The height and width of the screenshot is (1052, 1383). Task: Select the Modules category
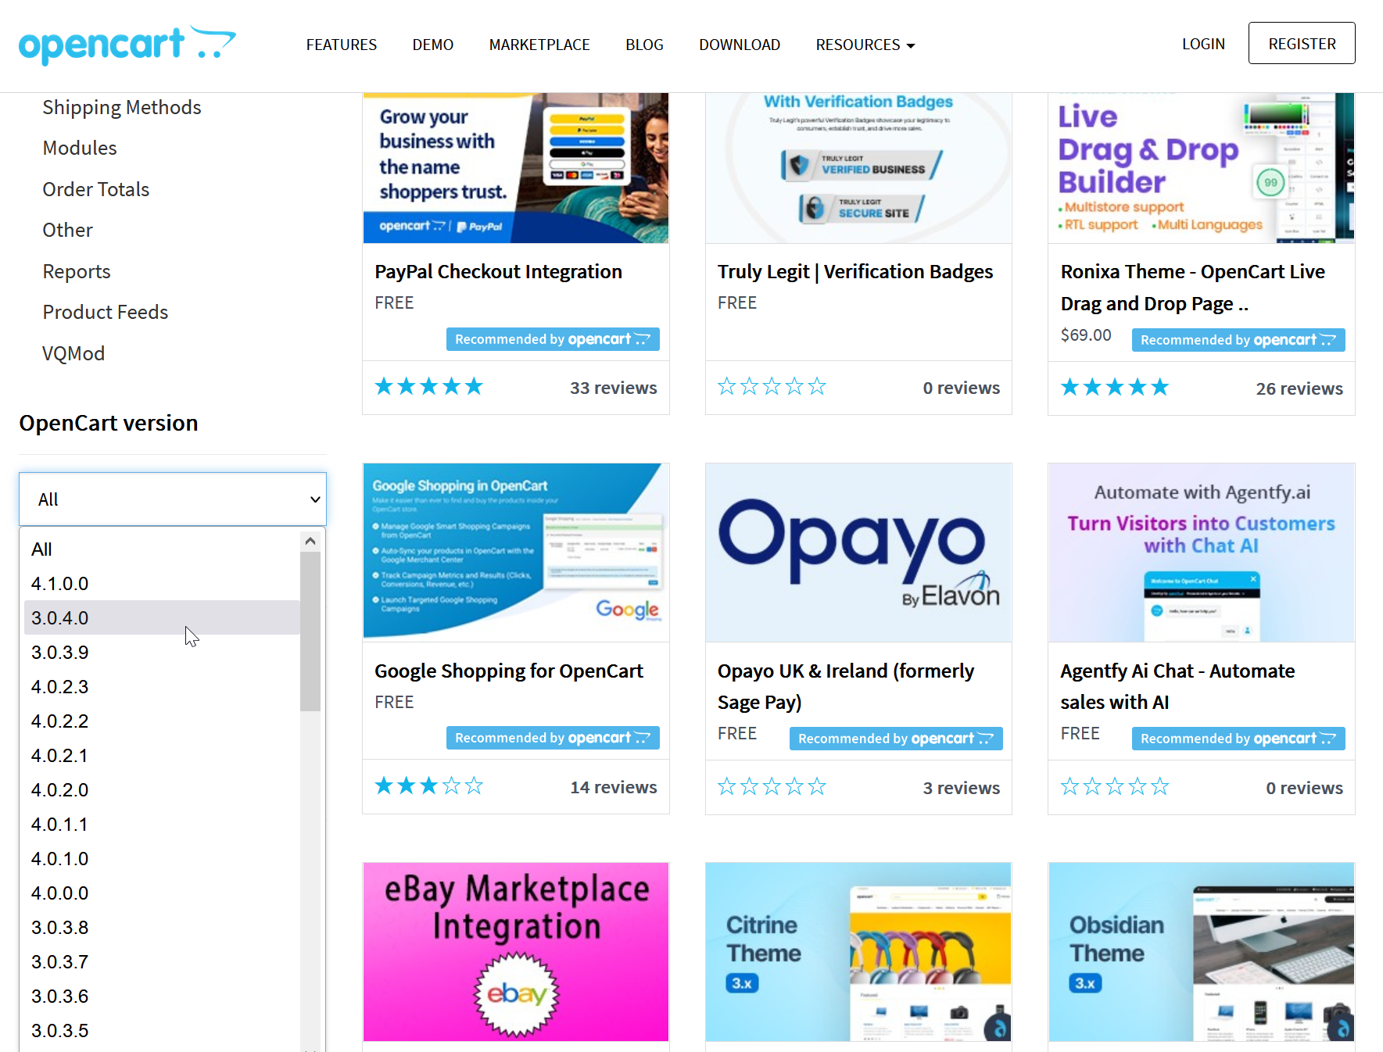point(80,148)
